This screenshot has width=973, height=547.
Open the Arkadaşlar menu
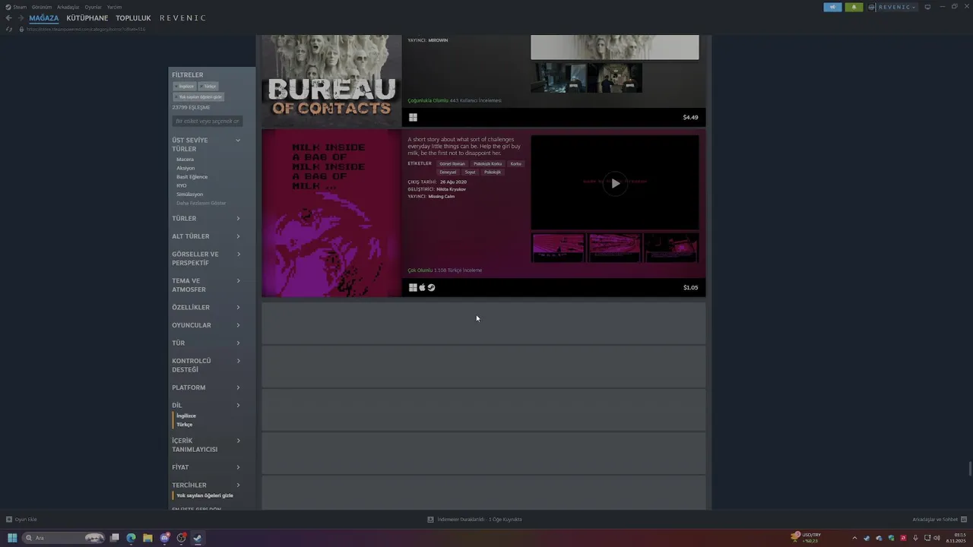(68, 7)
